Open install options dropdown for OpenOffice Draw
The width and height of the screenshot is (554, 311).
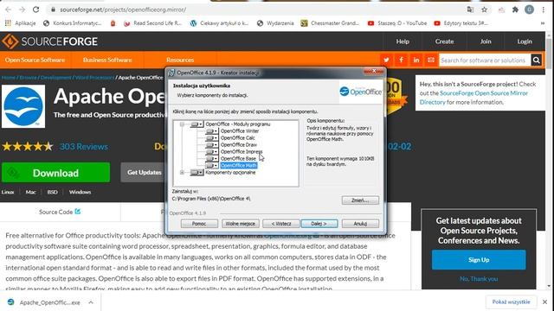coord(212,144)
